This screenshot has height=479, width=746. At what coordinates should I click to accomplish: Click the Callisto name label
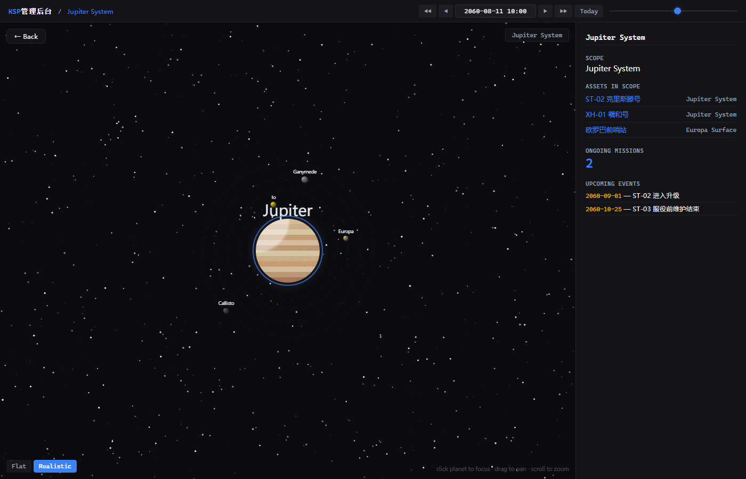click(x=226, y=303)
